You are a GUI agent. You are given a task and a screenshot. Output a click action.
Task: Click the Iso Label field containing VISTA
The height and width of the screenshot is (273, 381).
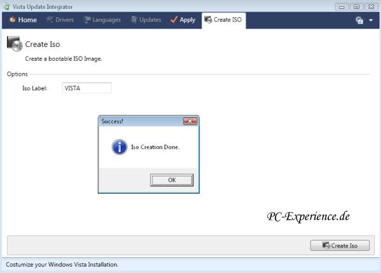87,88
